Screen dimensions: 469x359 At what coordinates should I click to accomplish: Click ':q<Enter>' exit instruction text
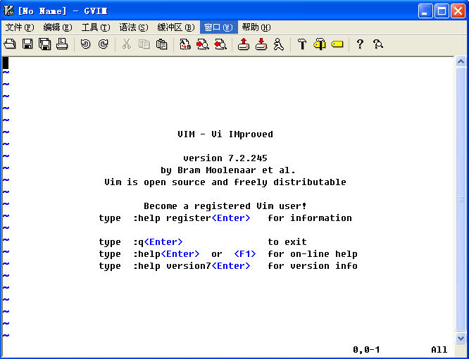[x=158, y=242]
